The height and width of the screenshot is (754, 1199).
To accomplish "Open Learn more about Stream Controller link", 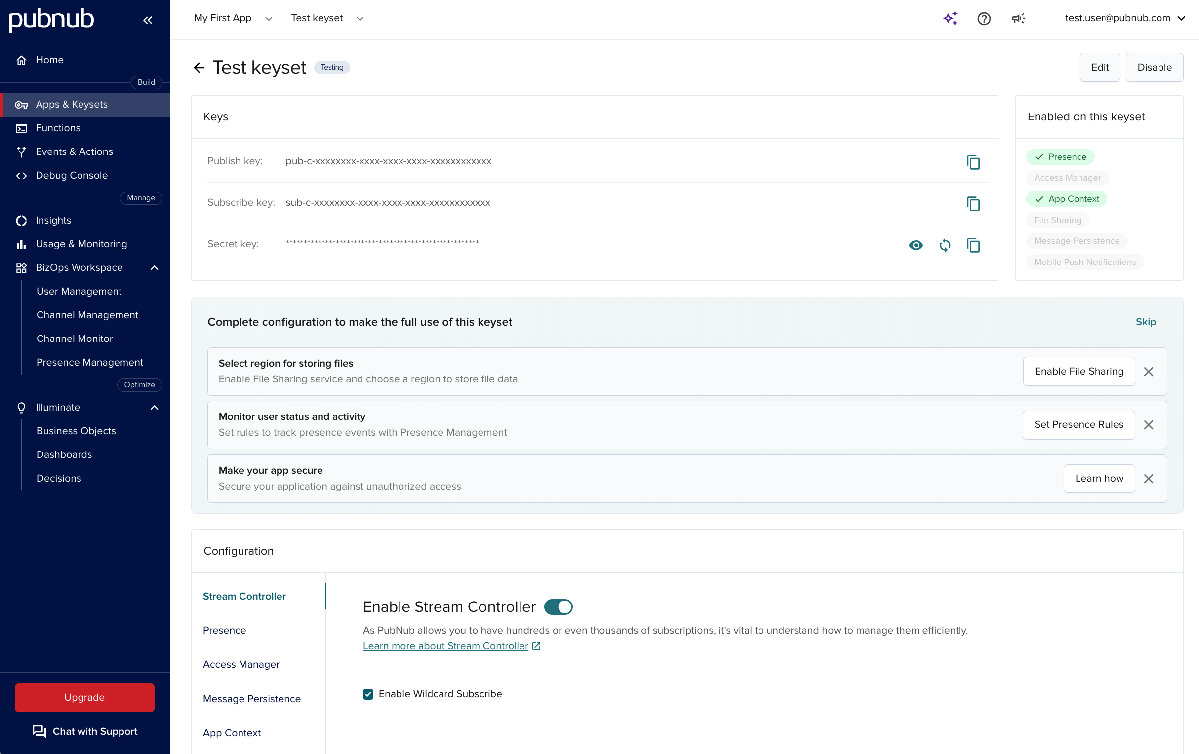I will pos(445,646).
